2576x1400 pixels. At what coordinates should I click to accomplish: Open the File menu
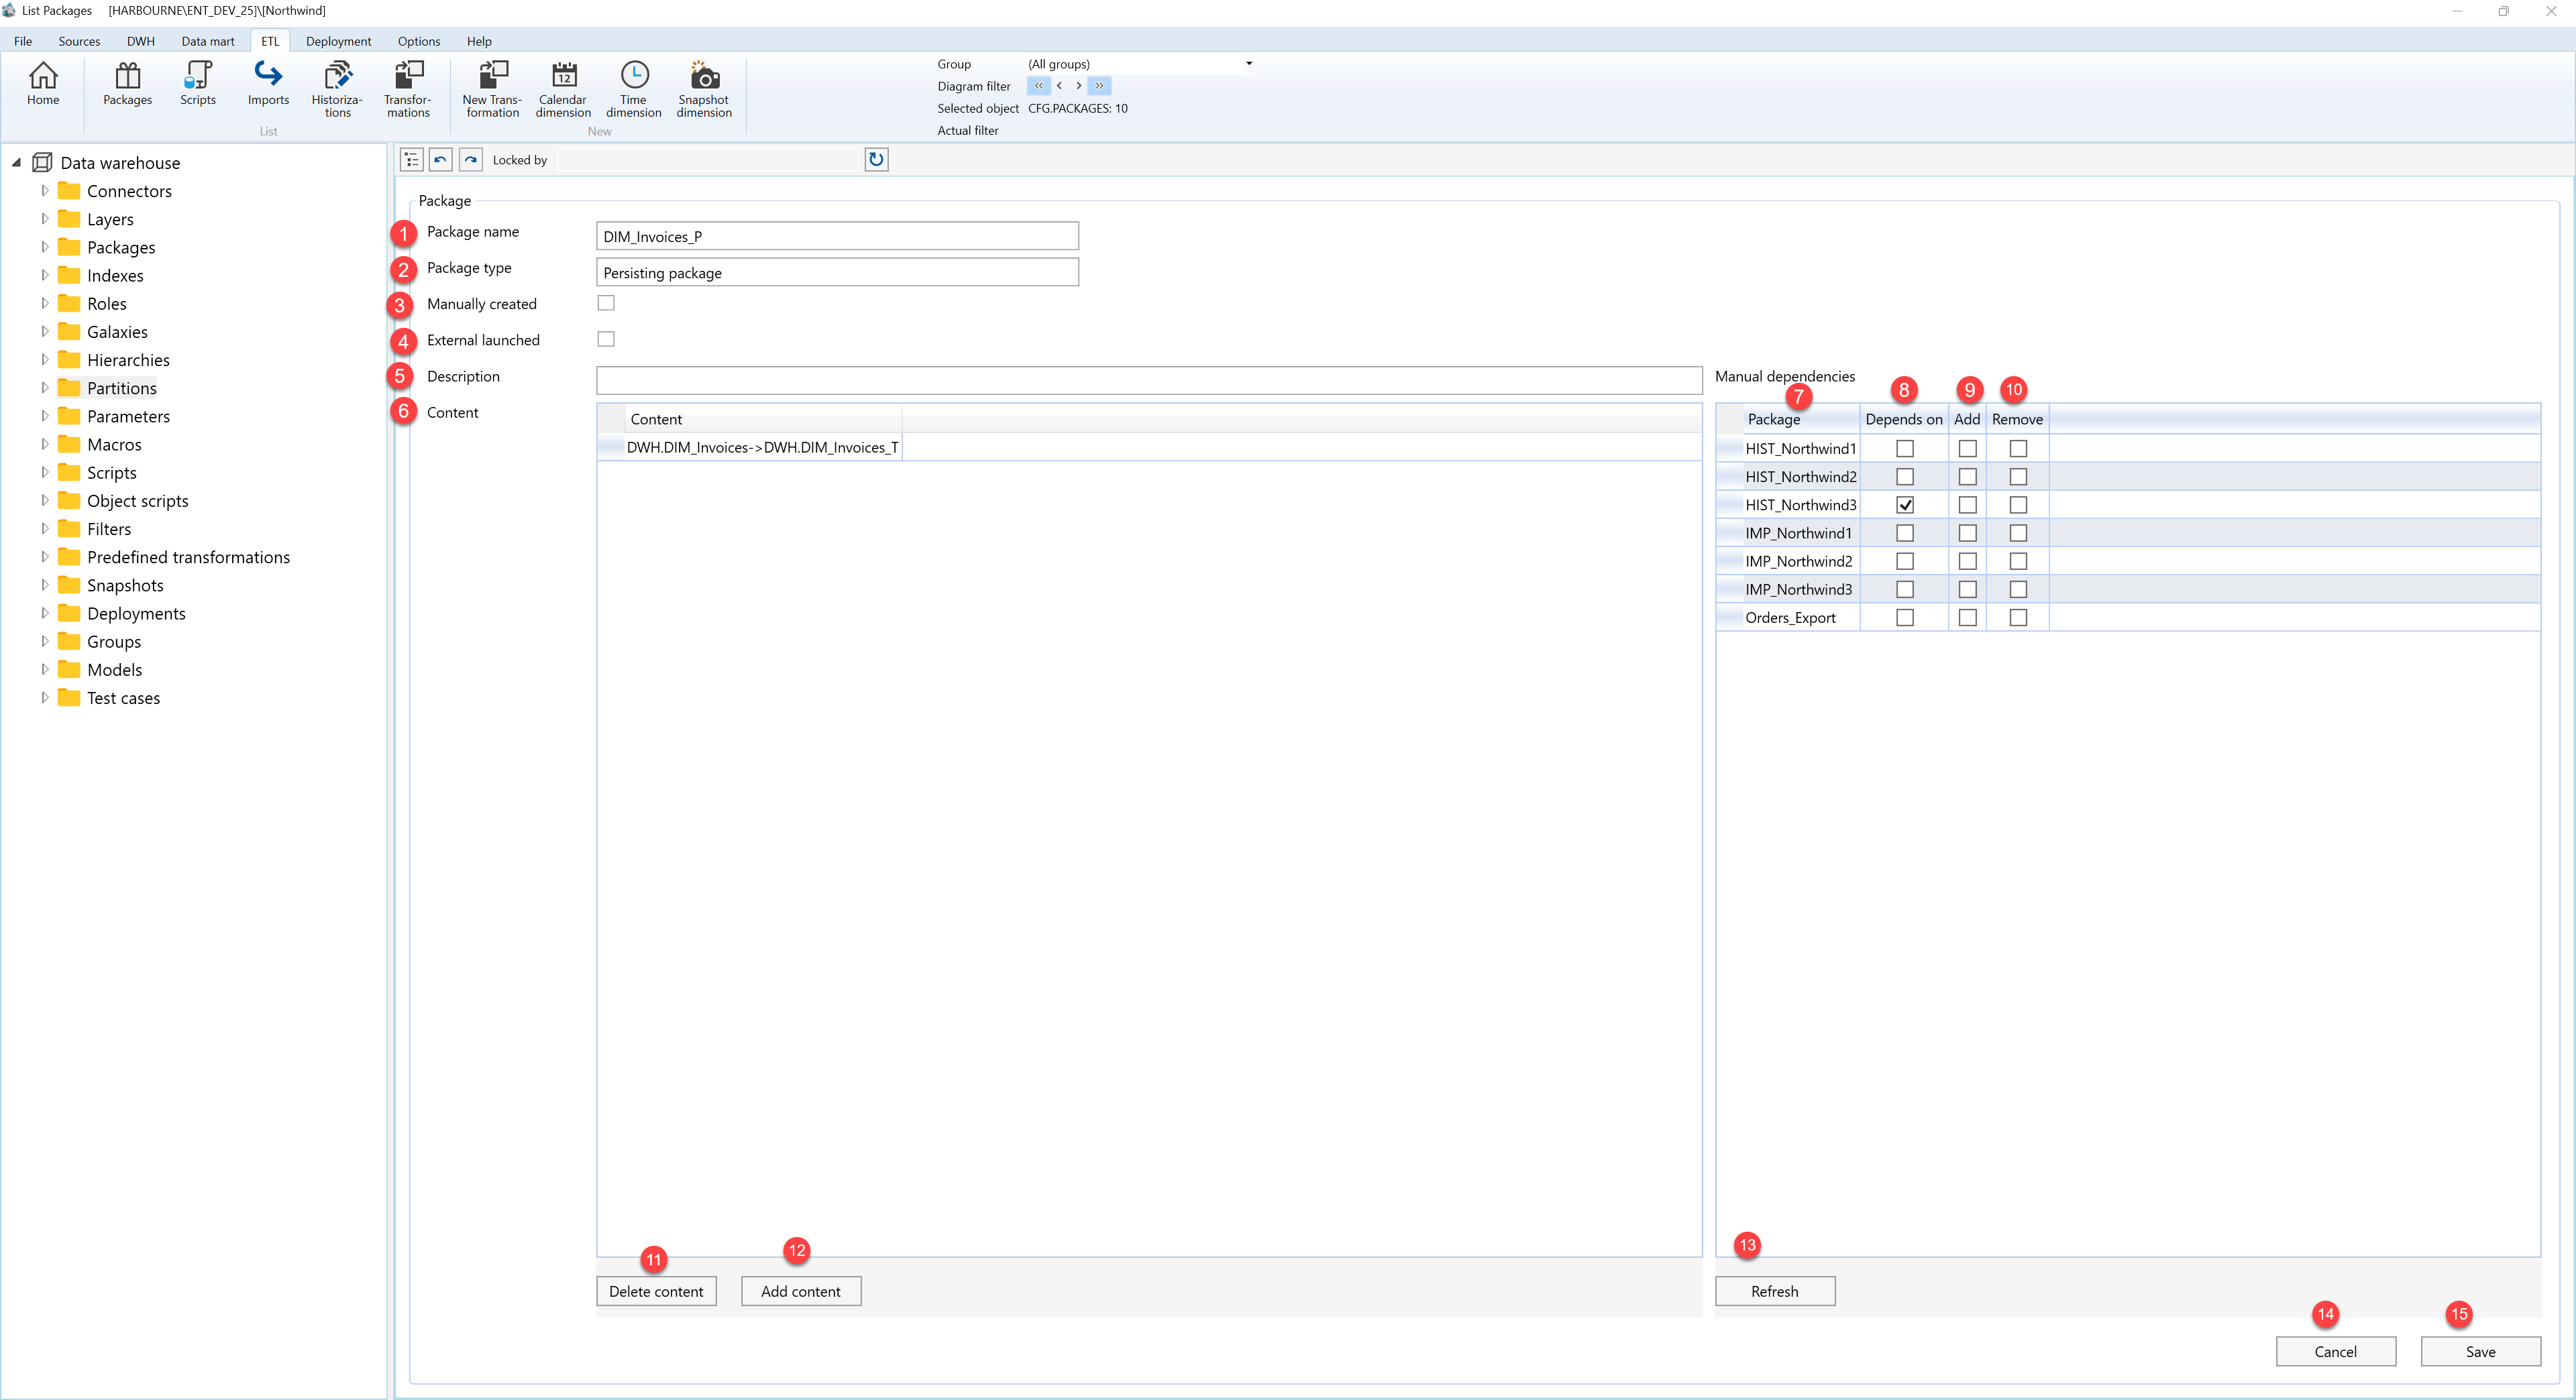23,41
